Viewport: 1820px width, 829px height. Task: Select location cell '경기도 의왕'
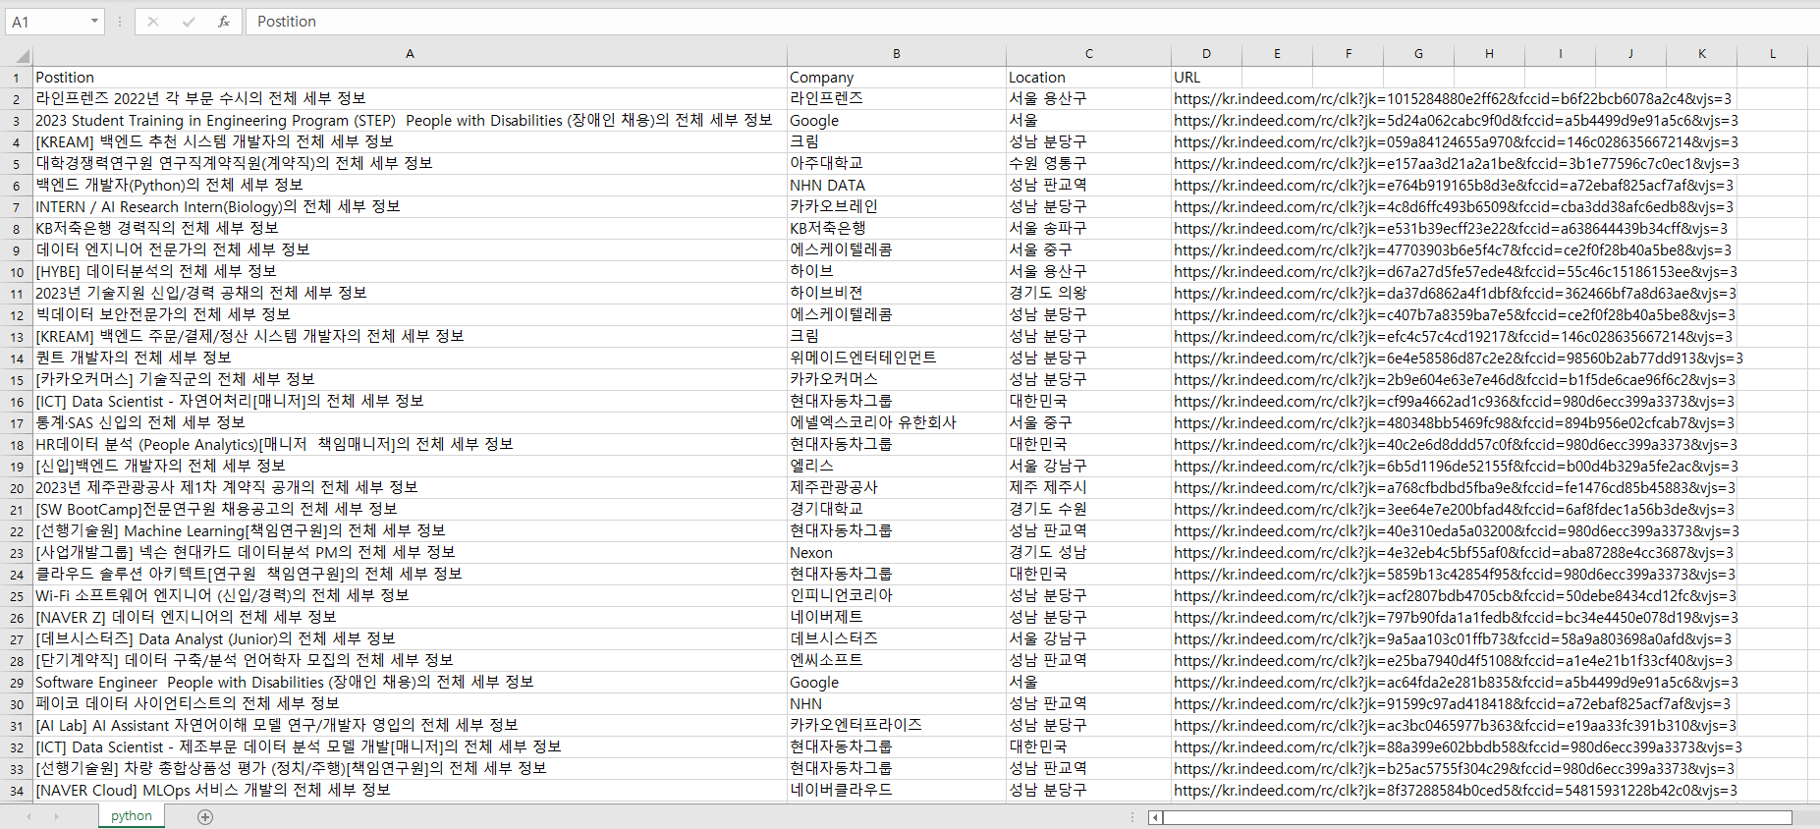pos(1088,293)
